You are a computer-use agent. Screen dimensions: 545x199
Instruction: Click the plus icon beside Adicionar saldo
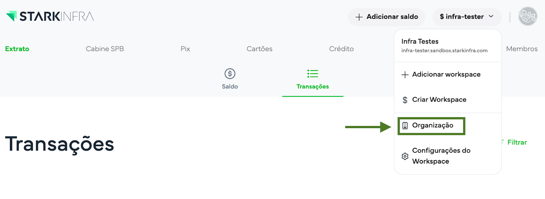359,17
